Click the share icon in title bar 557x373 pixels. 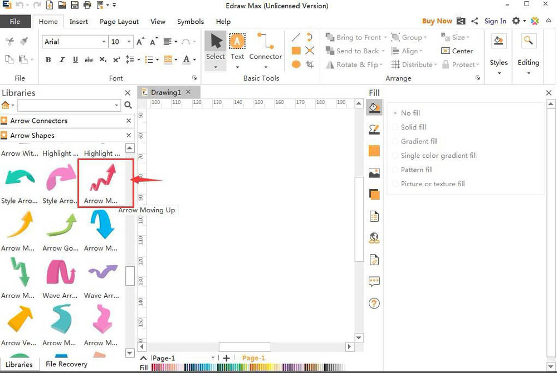tap(475, 21)
